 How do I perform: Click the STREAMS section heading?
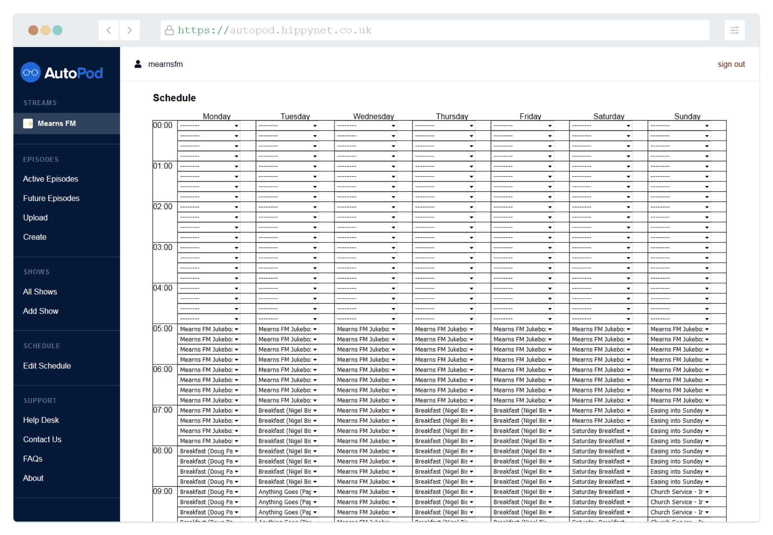(x=40, y=103)
